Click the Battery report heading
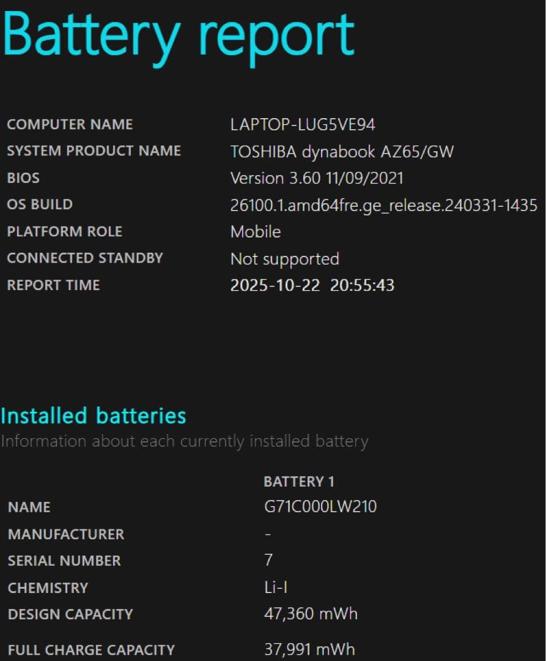Viewport: 546px width, 661px height. pyautogui.click(x=177, y=35)
